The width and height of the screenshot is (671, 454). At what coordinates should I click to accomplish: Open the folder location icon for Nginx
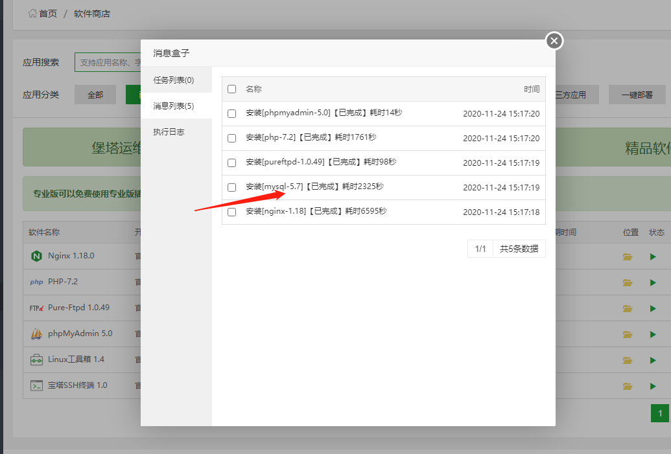626,256
